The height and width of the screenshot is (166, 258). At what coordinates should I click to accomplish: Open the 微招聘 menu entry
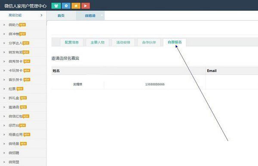[23, 153]
